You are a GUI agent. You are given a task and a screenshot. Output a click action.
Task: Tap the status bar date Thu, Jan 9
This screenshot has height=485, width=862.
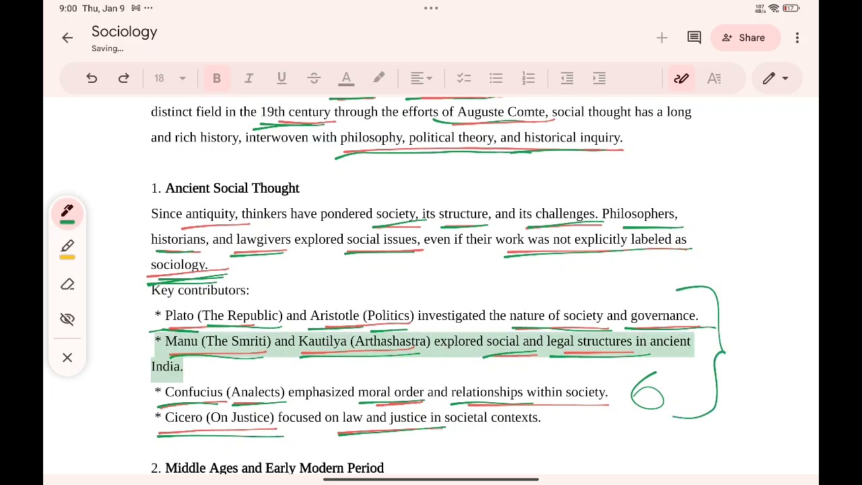click(x=103, y=8)
